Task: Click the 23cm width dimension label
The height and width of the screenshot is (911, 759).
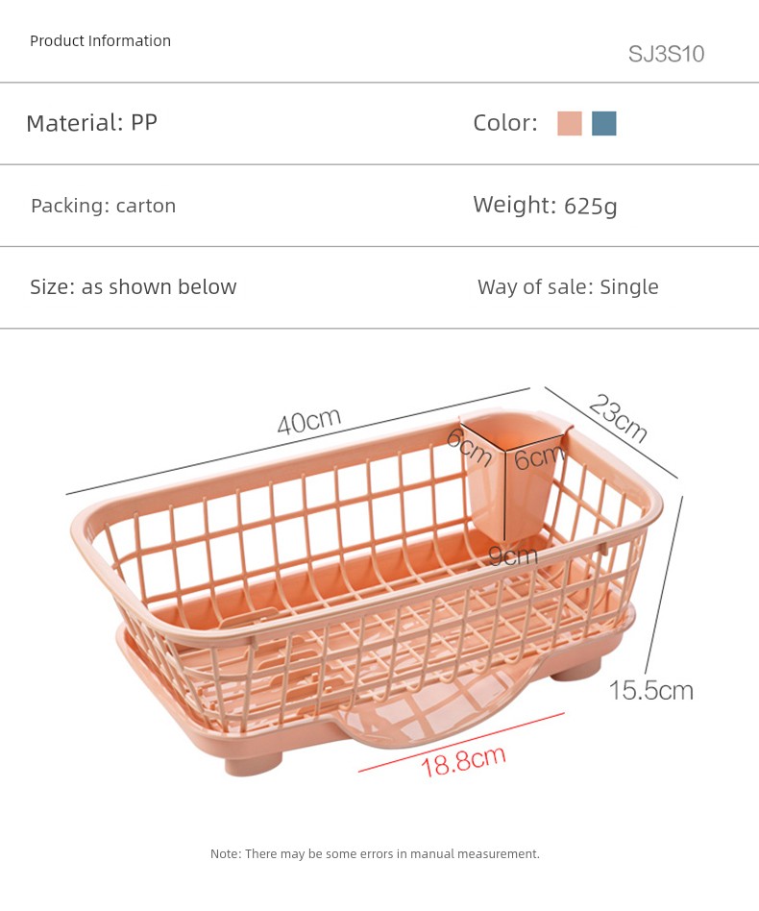Action: click(x=618, y=418)
